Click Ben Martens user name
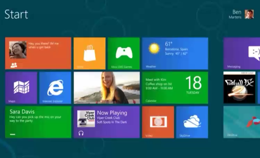Screen dimensions: 260x158 coord(235,14)
